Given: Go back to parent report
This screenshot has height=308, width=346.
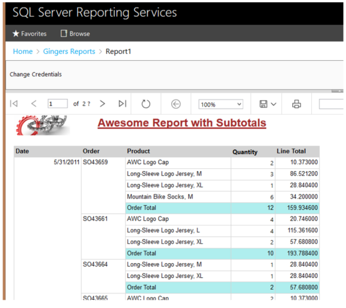Looking at the screenshot, I should (176, 104).
